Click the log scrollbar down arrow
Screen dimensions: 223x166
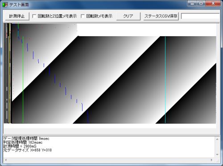217,155
